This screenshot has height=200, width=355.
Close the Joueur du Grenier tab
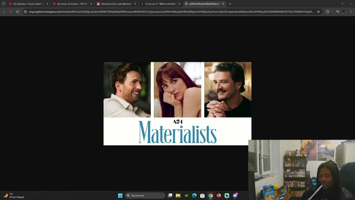[91, 4]
